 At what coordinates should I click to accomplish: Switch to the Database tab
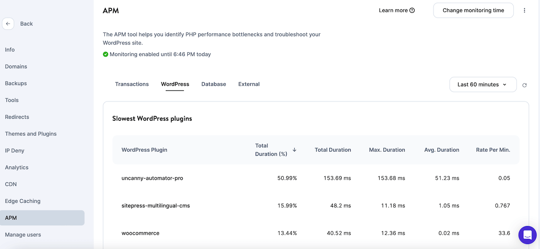213,84
